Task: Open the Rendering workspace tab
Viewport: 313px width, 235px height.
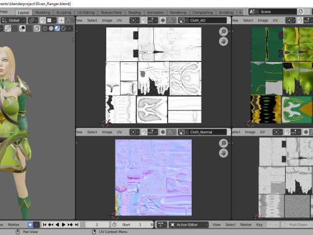Action: (178, 12)
